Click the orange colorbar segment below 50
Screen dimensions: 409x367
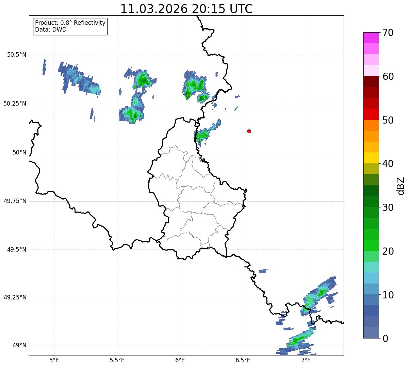(x=371, y=125)
